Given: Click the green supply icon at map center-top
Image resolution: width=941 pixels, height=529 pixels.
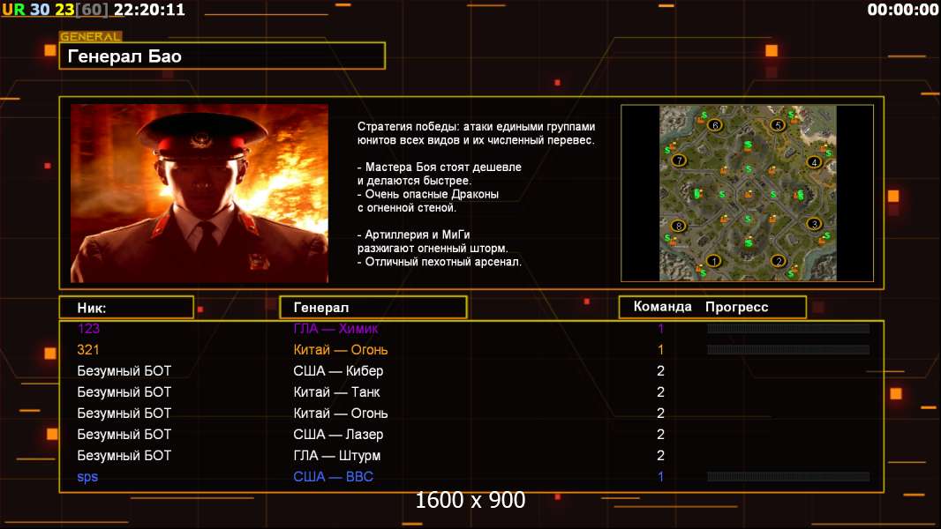Looking at the screenshot, I should coord(747,145).
